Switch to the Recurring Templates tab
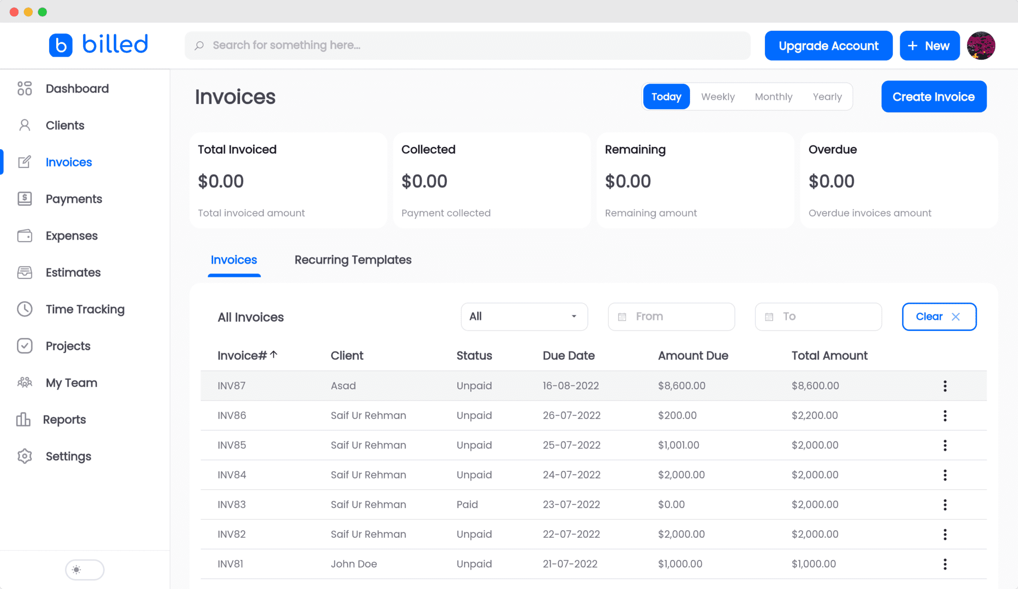 (x=353, y=259)
